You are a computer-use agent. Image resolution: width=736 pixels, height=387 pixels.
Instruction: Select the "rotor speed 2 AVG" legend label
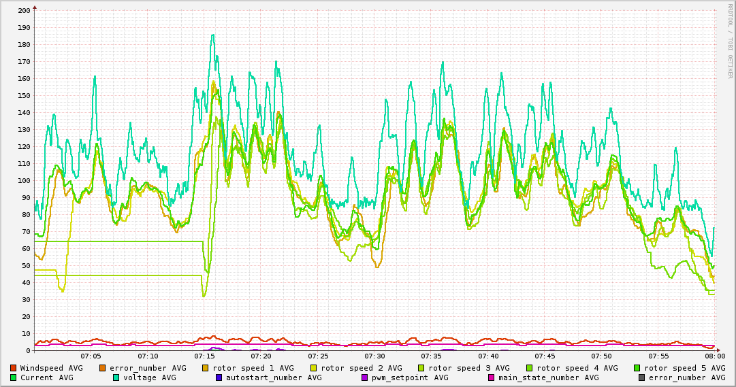point(362,368)
